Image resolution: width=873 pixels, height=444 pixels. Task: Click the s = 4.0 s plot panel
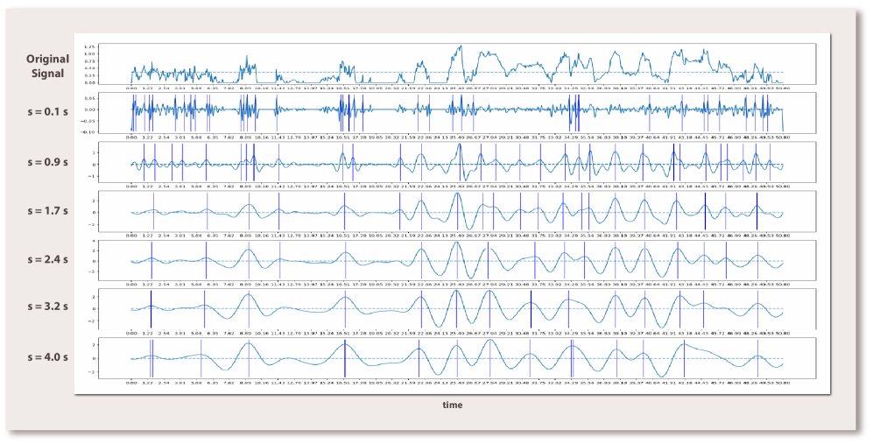[x=455, y=358]
